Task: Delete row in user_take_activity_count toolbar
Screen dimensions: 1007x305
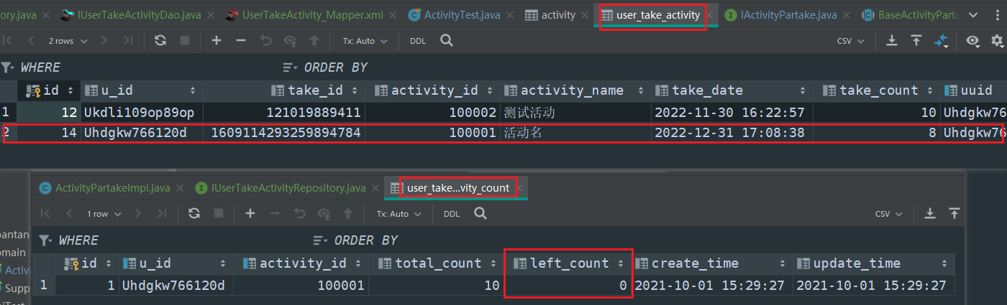Action: tap(275, 213)
